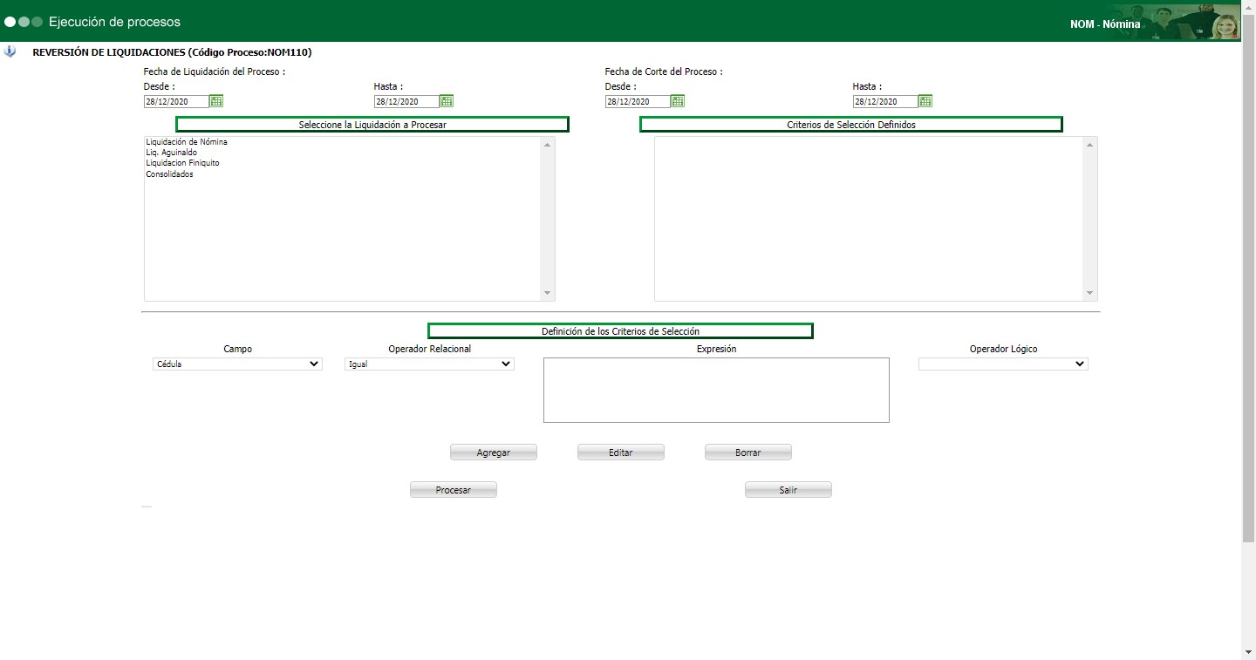Select Liq. Aguinaldo in the list
Viewport: 1256px width, 660px height.
point(343,153)
